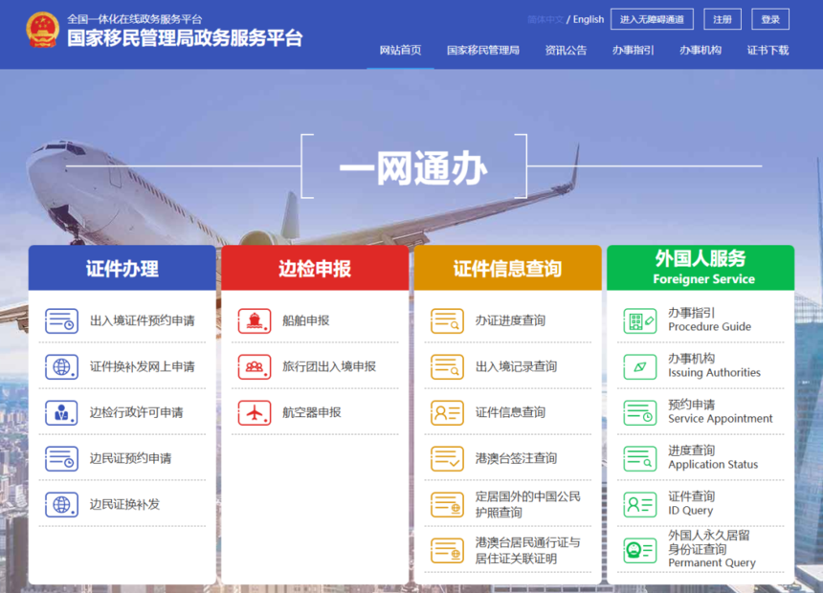Click the Permanent Query icon

640,551
